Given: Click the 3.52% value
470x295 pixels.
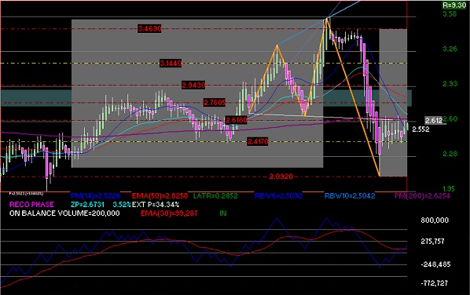Looking at the screenshot, I should coord(122,205).
